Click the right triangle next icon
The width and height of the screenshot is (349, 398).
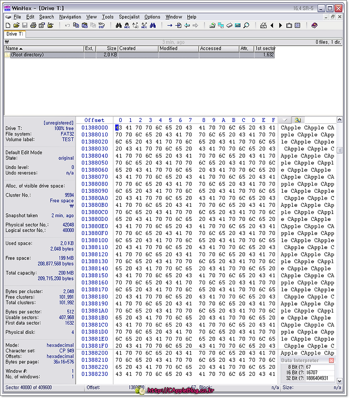pos(281,25)
